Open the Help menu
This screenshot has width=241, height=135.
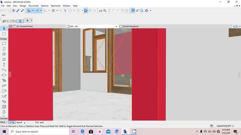click(x=75, y=6)
